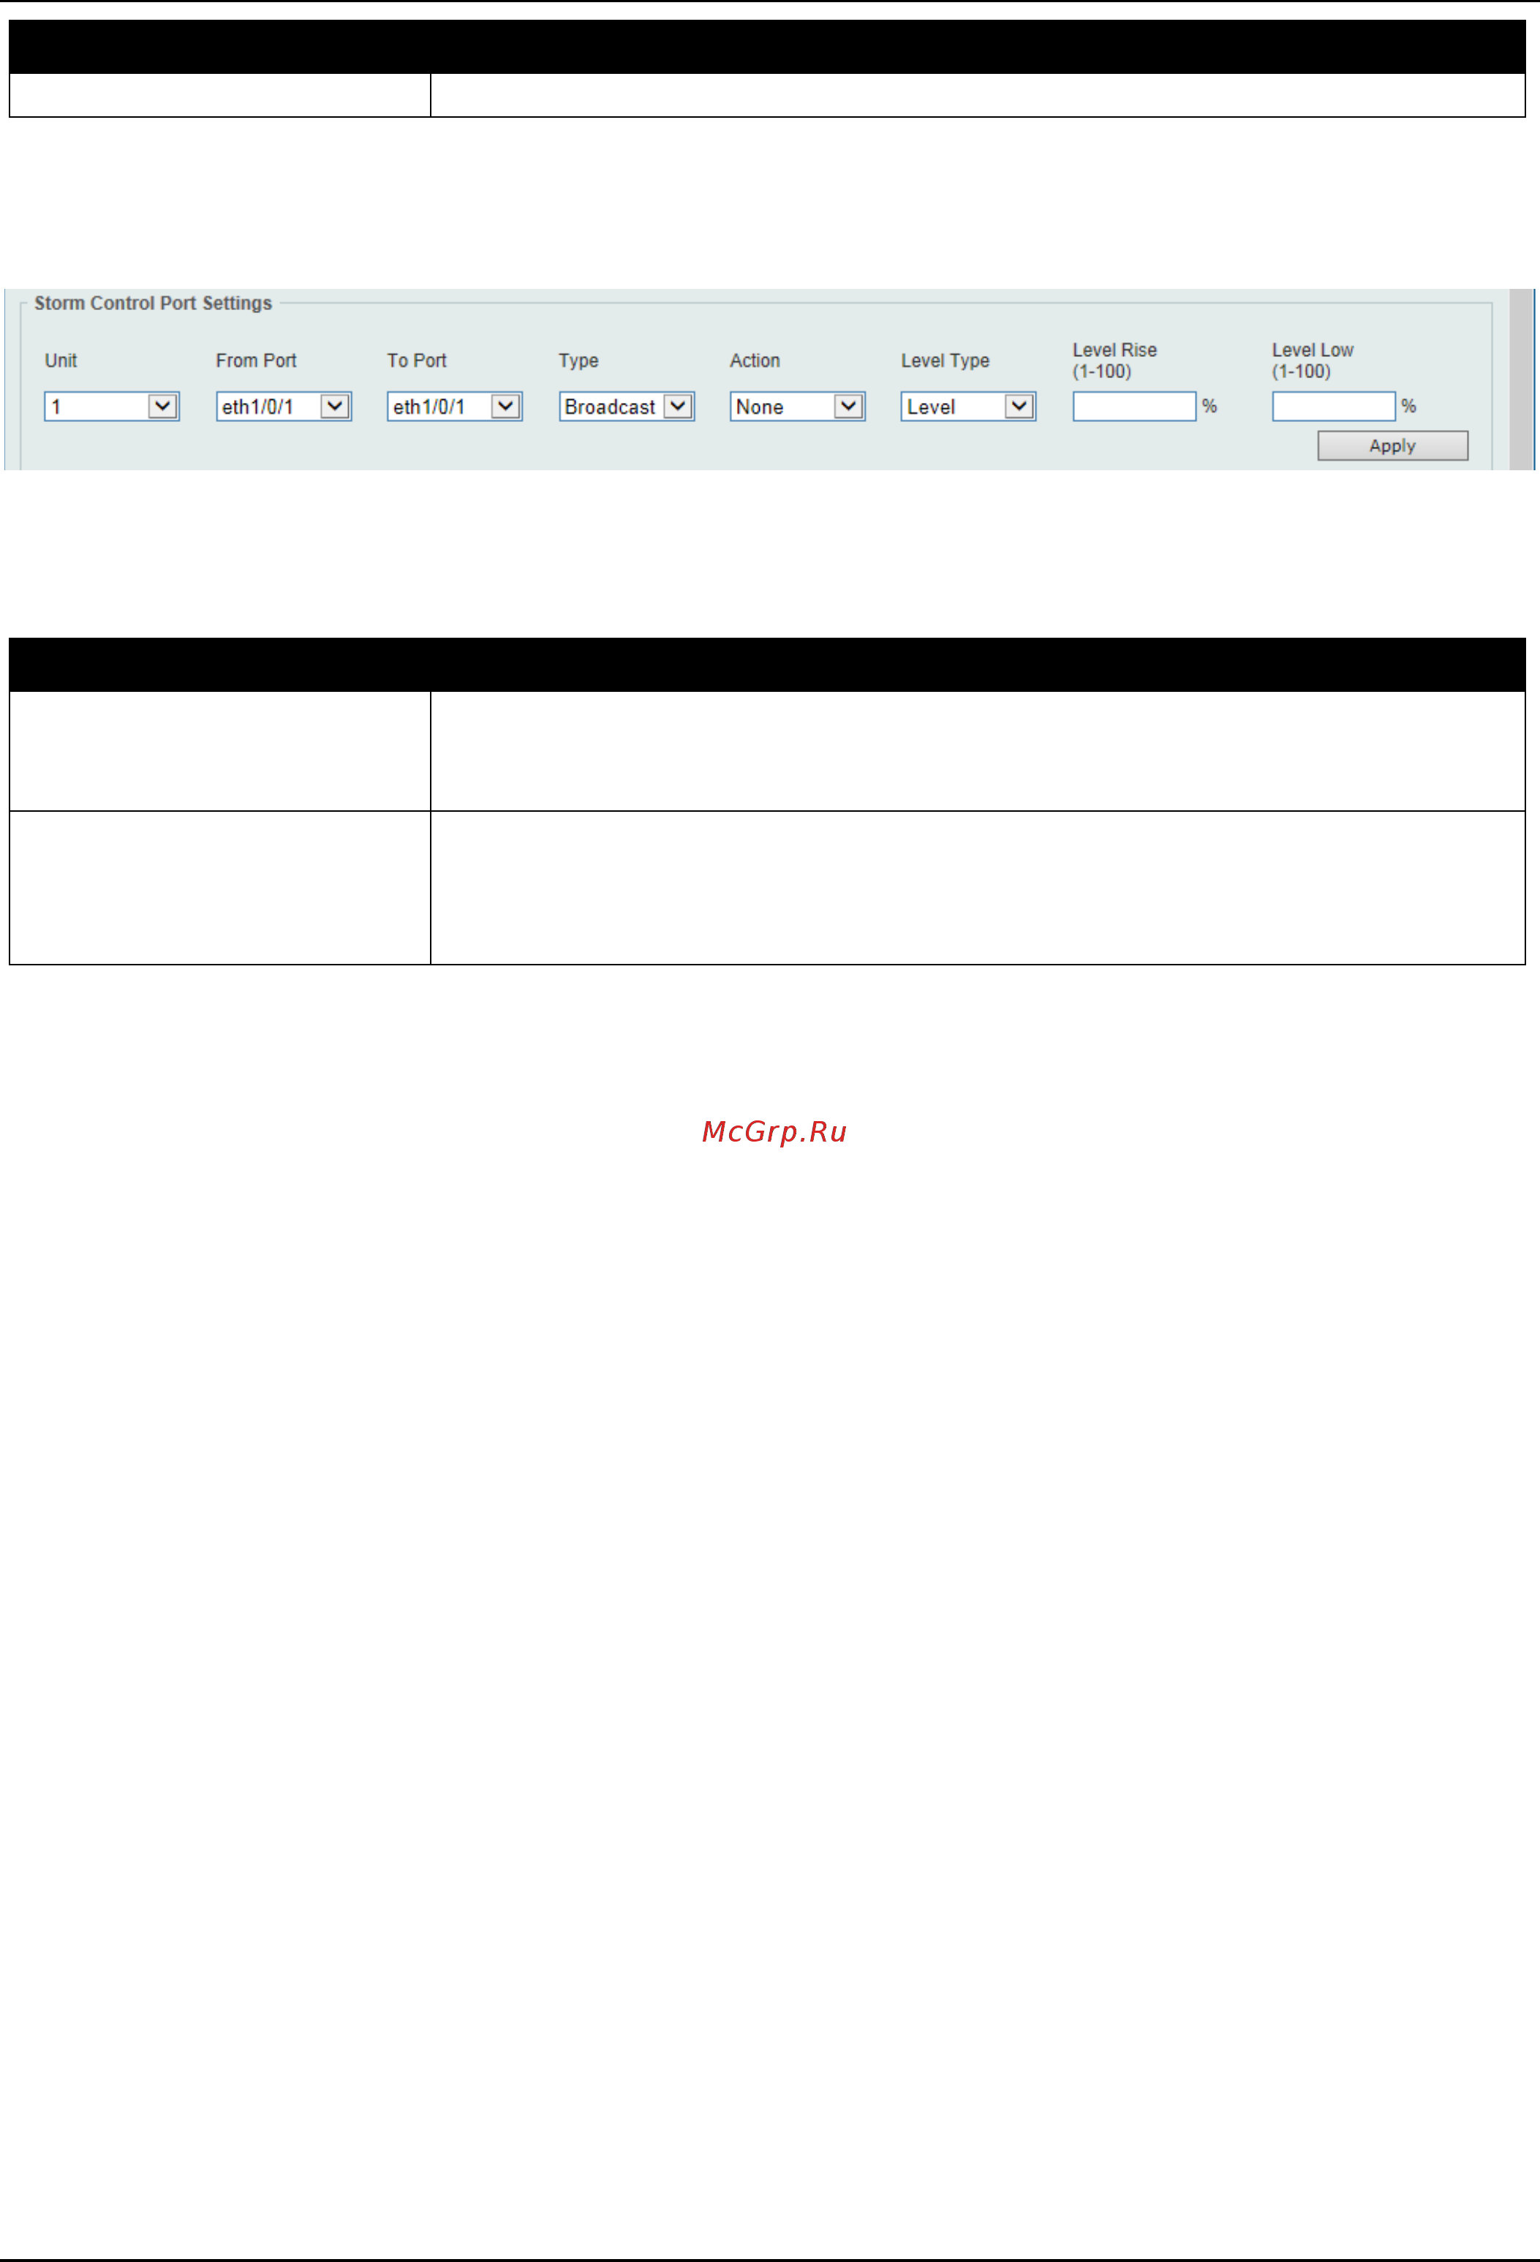Expand the From Port dropdown
The height and width of the screenshot is (2262, 1540).
tap(283, 406)
